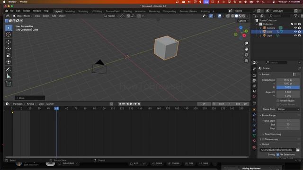The image size is (303, 170).
Task: Open the Modifiers wrench tab
Action: 254,115
